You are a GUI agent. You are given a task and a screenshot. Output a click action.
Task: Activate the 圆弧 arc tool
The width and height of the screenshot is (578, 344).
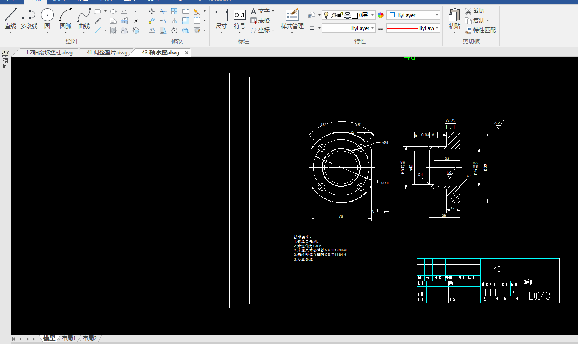point(66,16)
